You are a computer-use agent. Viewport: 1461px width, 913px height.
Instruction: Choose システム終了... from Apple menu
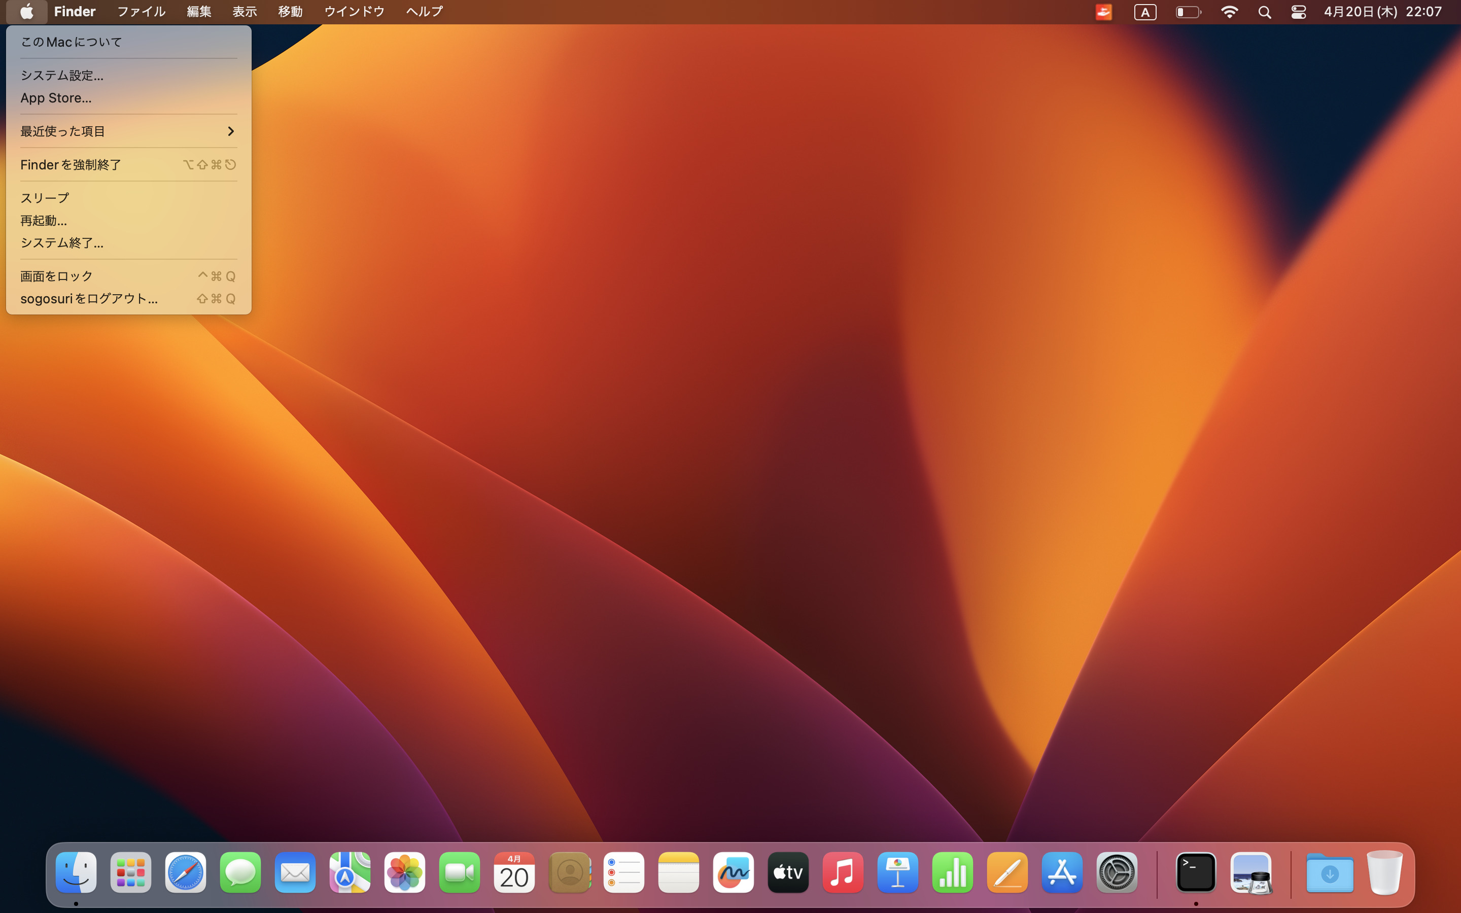[x=128, y=243]
